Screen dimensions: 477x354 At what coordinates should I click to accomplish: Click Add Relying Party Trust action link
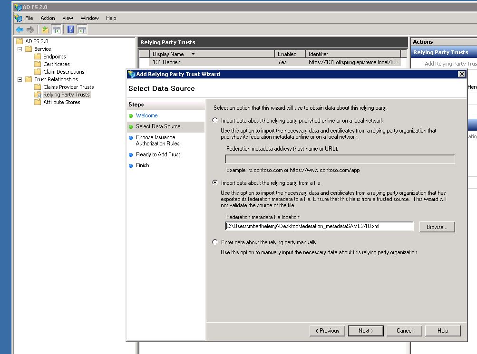point(450,64)
